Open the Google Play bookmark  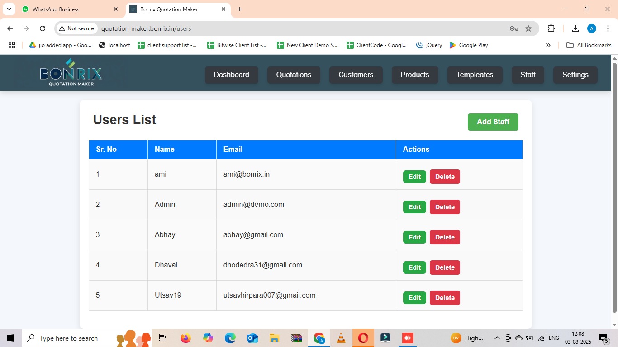[468, 45]
